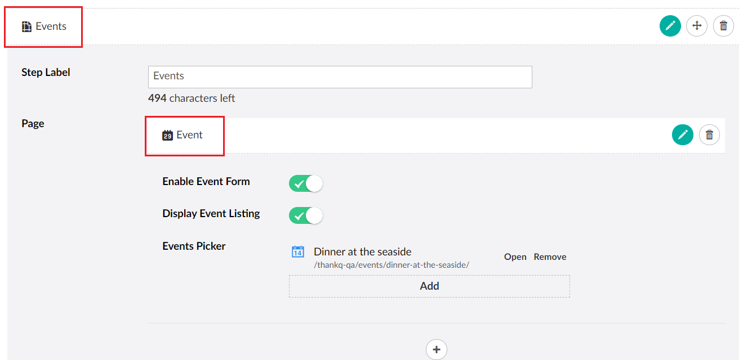The height and width of the screenshot is (360, 743).
Task: Open the Dinner at the seaside event
Action: coord(514,256)
